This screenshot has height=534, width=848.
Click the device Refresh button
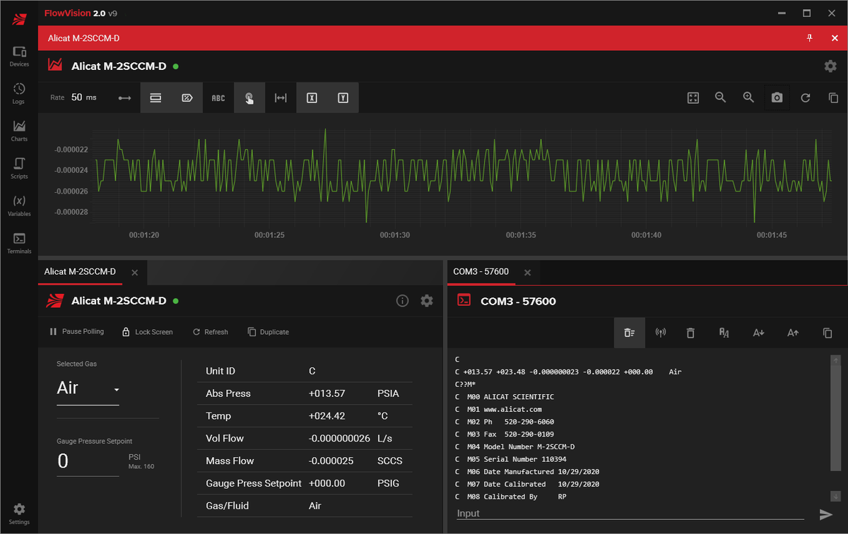[x=210, y=332]
